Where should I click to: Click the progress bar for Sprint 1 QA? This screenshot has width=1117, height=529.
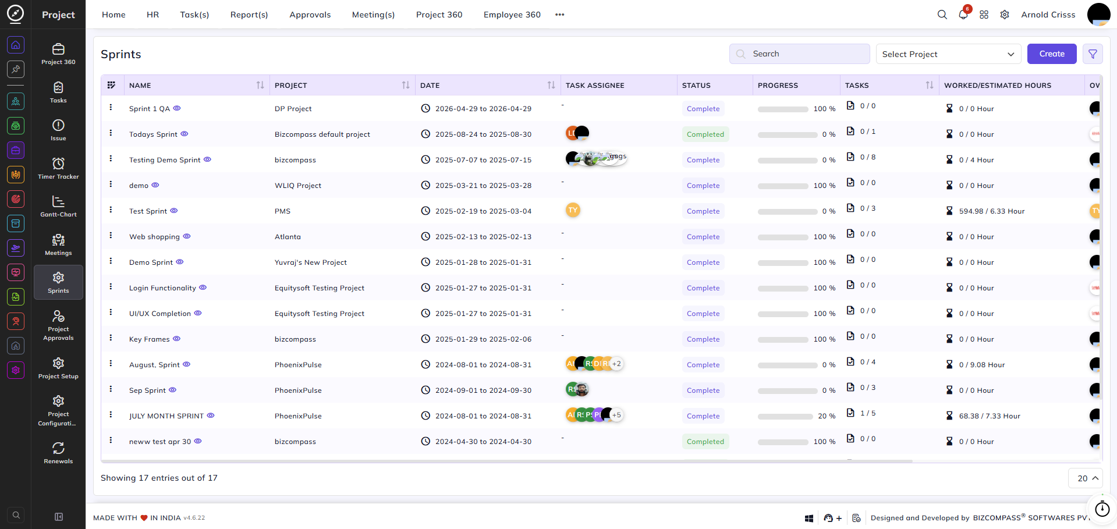(783, 109)
